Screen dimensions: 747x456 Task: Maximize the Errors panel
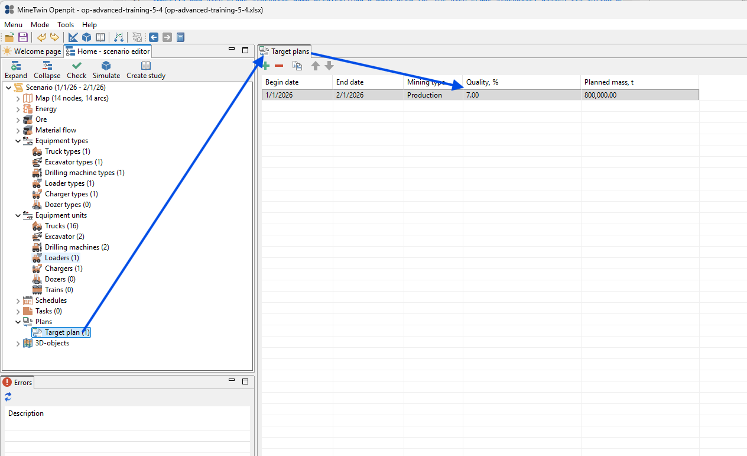point(245,381)
